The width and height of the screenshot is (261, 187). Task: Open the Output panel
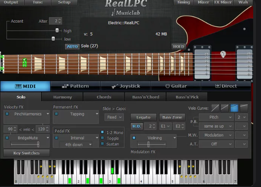[11, 2]
